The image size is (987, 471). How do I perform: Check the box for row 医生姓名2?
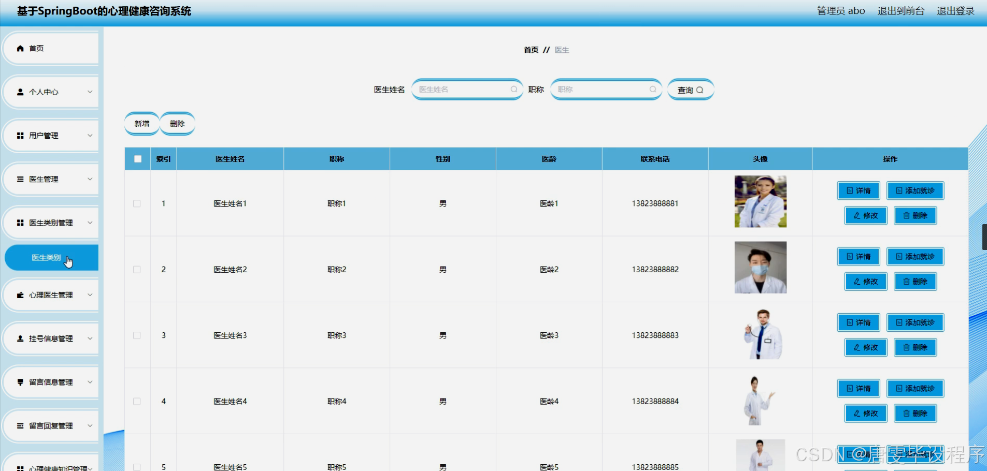coord(137,270)
